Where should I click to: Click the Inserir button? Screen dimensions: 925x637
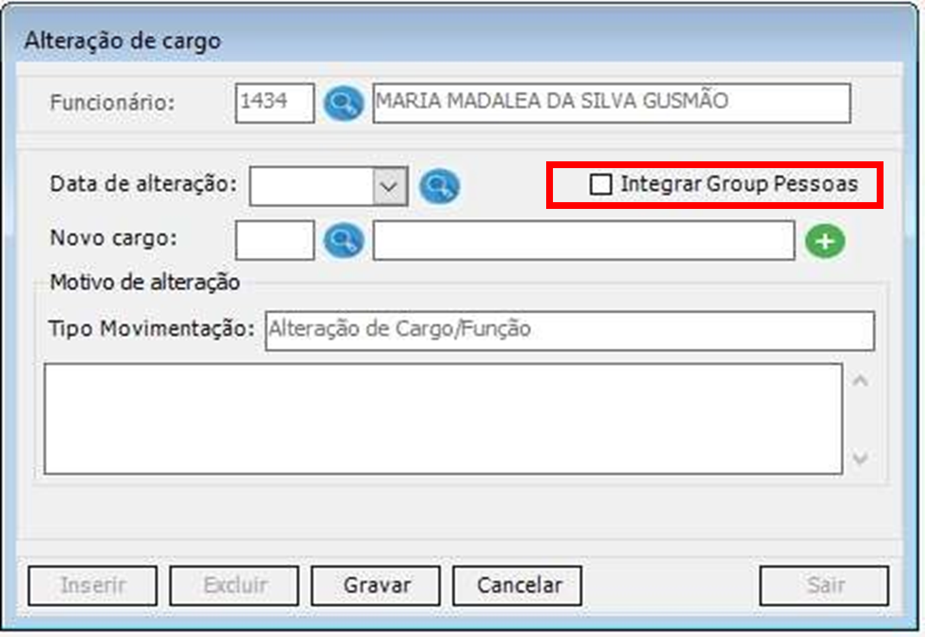pyautogui.click(x=92, y=586)
